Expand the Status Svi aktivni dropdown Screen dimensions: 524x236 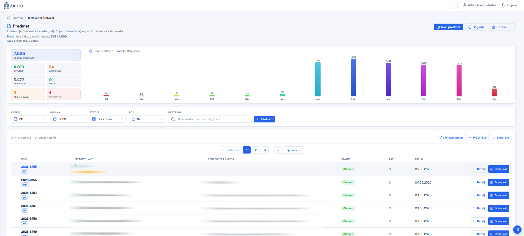coord(108,119)
